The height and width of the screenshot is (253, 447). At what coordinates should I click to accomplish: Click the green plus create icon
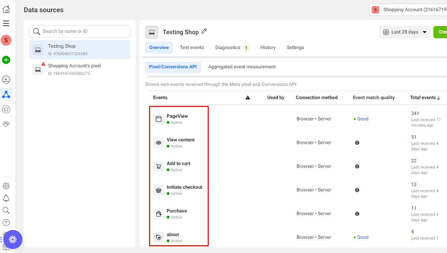pos(6,60)
